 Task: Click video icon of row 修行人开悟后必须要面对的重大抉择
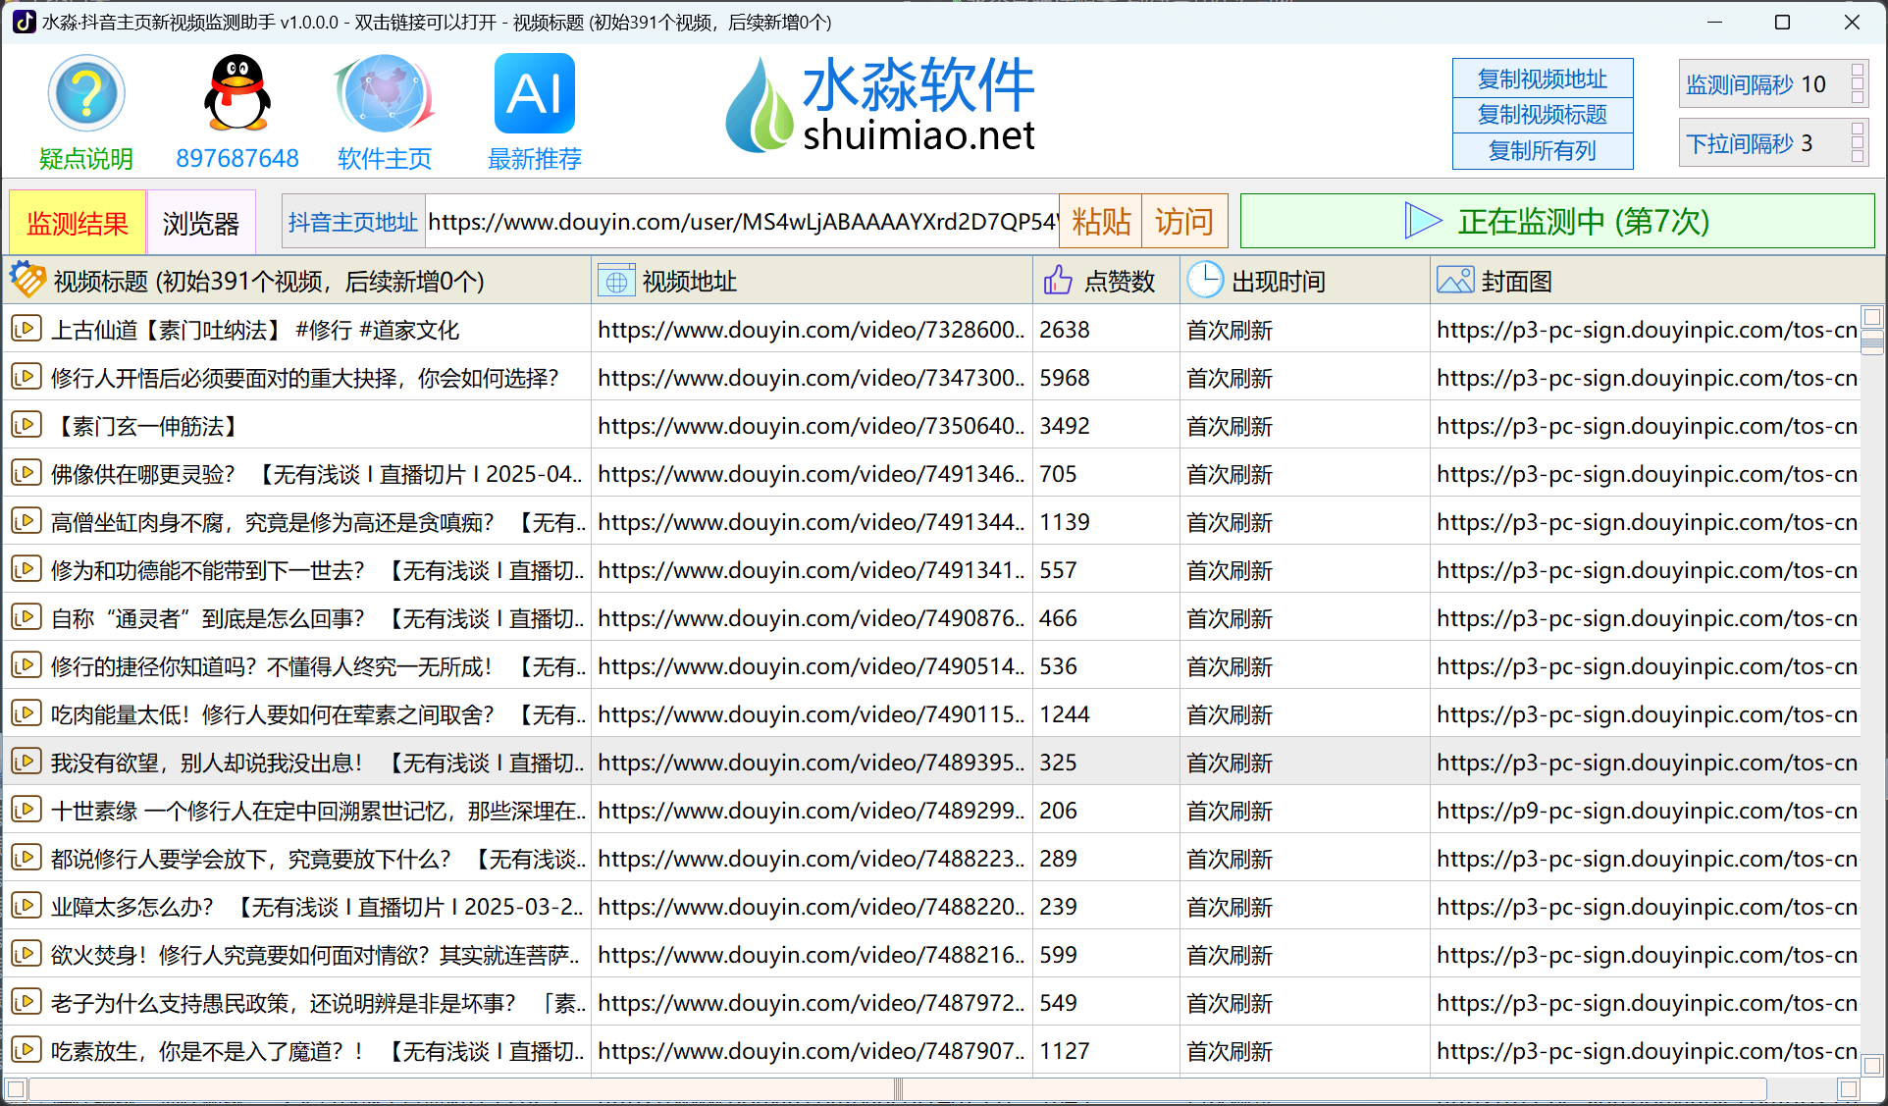(x=26, y=377)
